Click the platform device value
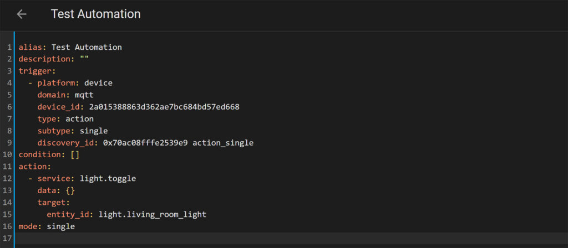 tap(99, 83)
